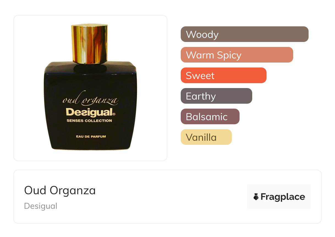The height and width of the screenshot is (237, 335).
Task: Select the Vanilla accord bar
Action: pos(206,137)
